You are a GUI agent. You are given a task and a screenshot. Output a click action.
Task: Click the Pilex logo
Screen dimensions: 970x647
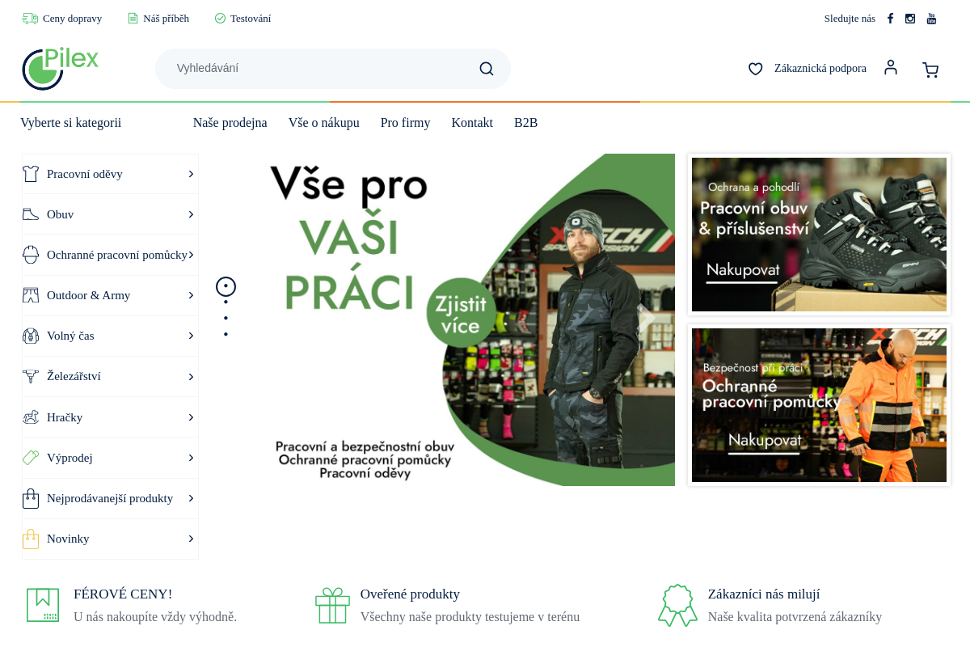pyautogui.click(x=60, y=69)
